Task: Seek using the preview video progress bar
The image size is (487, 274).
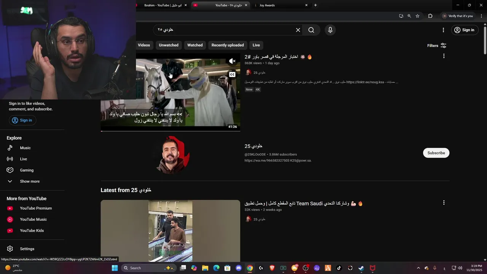Action: pyautogui.click(x=170, y=131)
